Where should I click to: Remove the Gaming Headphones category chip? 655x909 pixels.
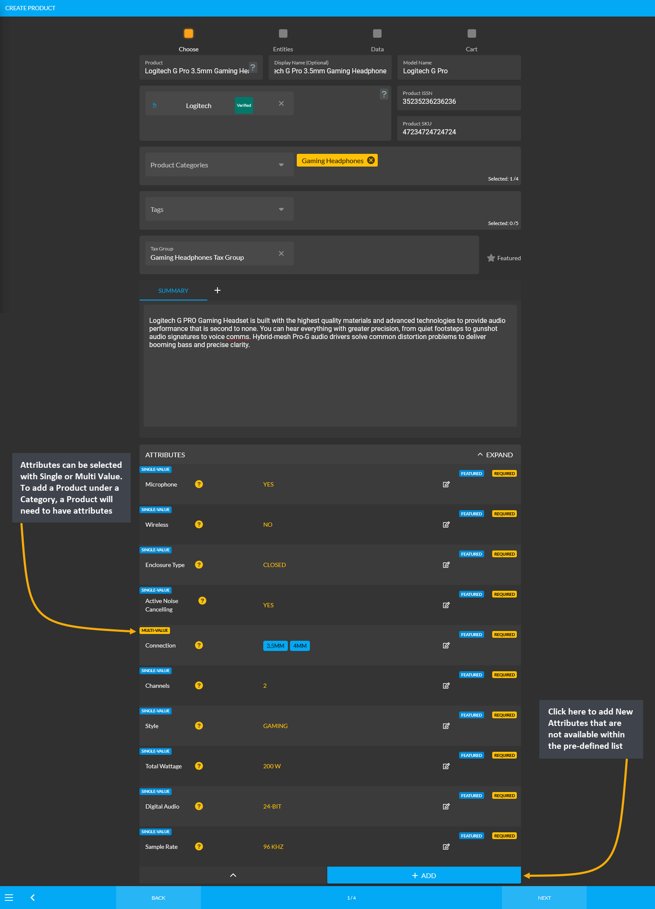pyautogui.click(x=371, y=160)
